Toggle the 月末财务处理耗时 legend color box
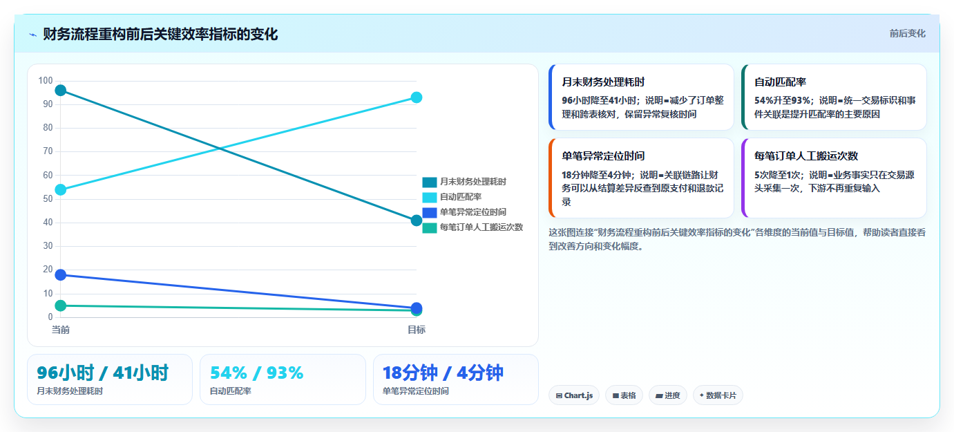Screen dimensions: 954x432 tap(430, 182)
